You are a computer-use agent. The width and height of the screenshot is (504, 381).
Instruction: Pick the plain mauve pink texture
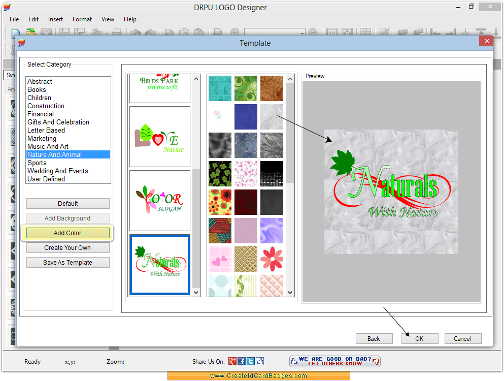click(246, 231)
